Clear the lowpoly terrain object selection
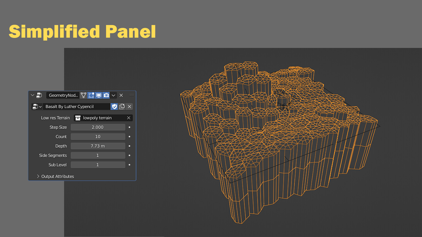This screenshot has height=237, width=422. click(x=128, y=118)
